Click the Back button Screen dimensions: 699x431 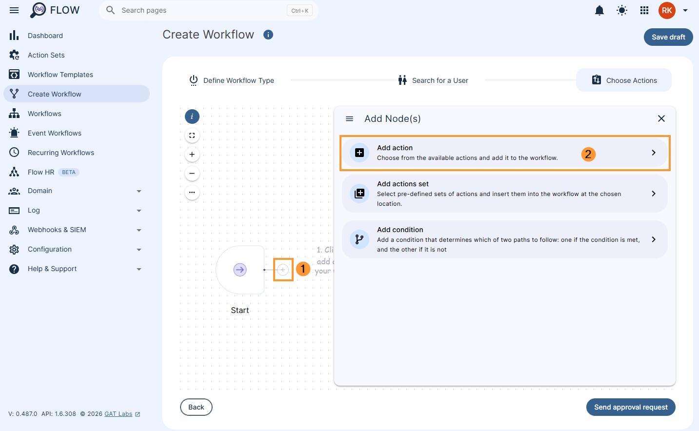(x=196, y=407)
